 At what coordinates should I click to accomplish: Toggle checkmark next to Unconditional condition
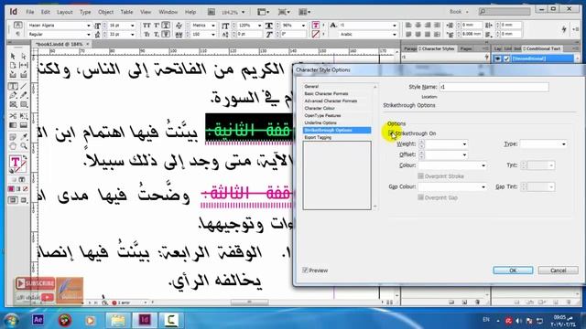506,58
